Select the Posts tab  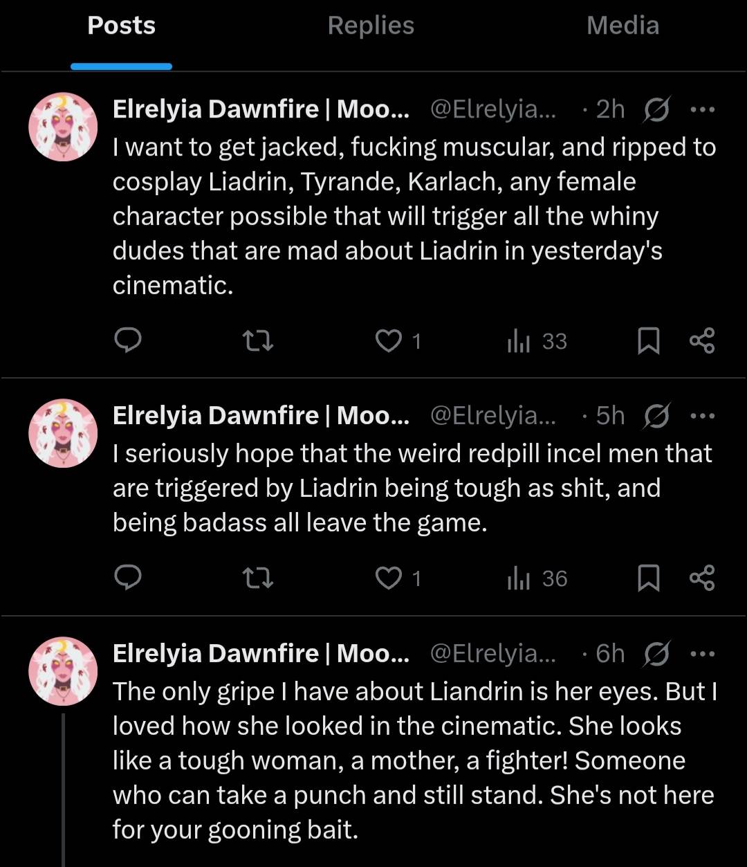[x=121, y=26]
